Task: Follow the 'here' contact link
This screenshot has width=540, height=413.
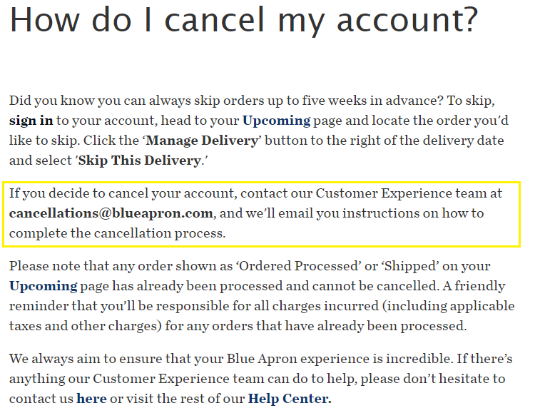Action: point(91,398)
